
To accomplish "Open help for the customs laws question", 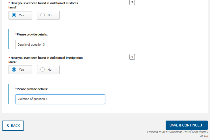I will coord(132,3).
